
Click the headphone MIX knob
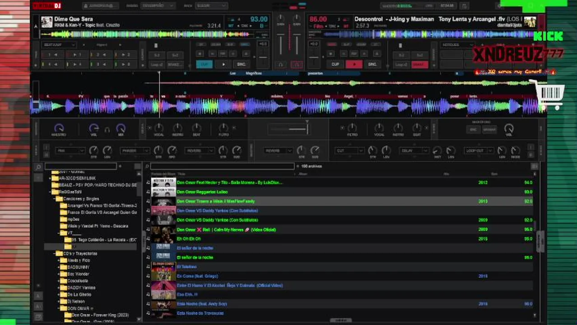click(121, 128)
